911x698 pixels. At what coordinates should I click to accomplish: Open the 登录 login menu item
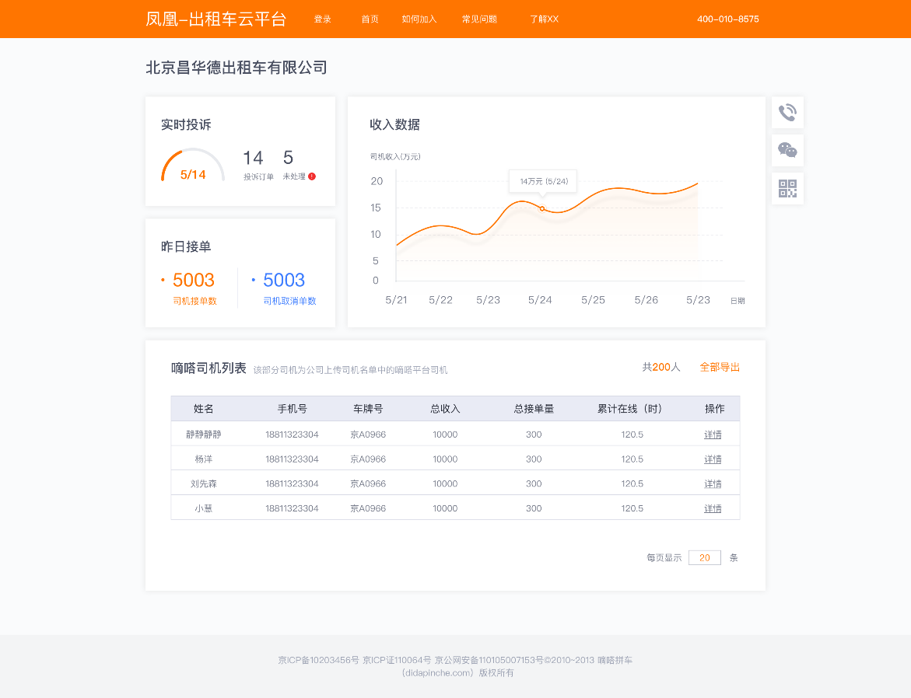(x=323, y=19)
